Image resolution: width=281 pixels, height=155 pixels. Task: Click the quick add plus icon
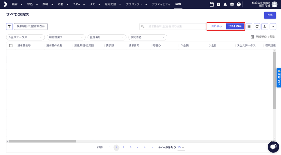coord(219,4)
